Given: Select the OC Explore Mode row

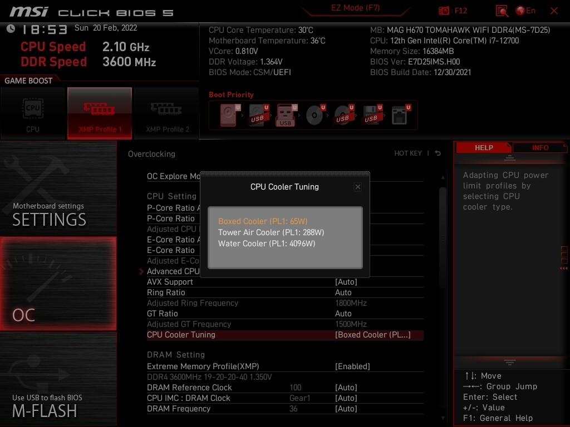Looking at the screenshot, I should 174,176.
